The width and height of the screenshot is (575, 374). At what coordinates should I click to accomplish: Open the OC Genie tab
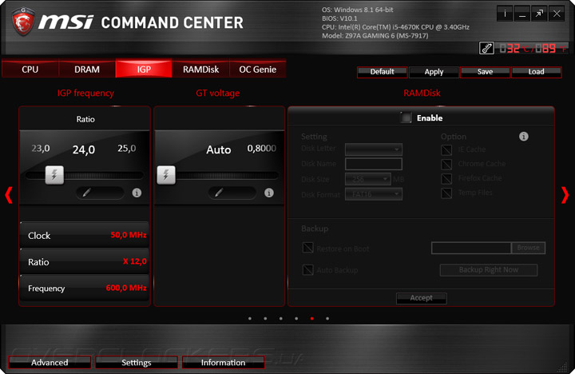point(257,69)
